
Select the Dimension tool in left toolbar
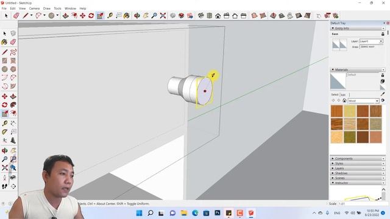(x=13, y=123)
